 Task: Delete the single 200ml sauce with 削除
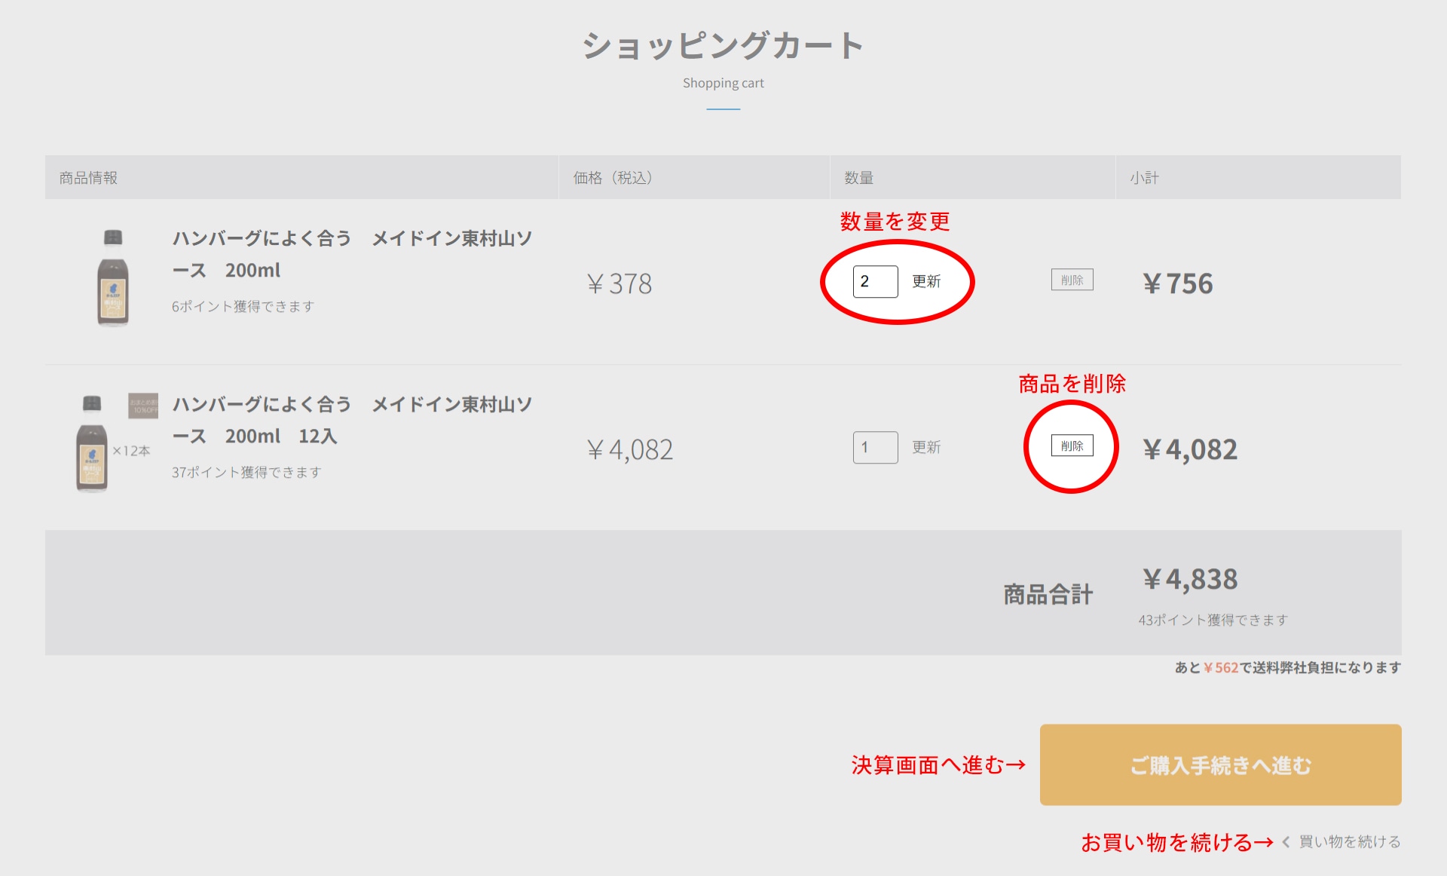click(1072, 280)
